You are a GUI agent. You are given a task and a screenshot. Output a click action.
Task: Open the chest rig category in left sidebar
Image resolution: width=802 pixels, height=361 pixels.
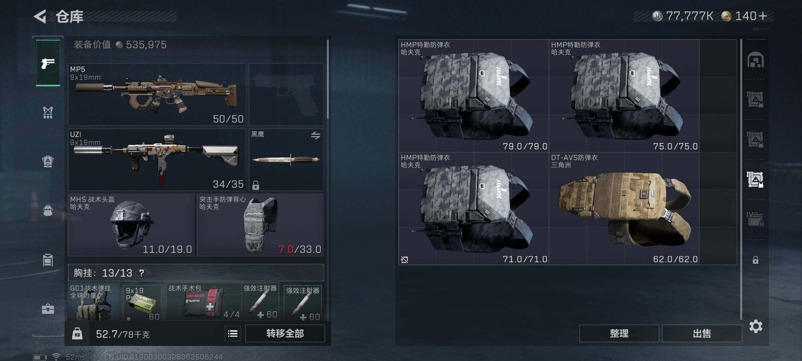[x=48, y=112]
